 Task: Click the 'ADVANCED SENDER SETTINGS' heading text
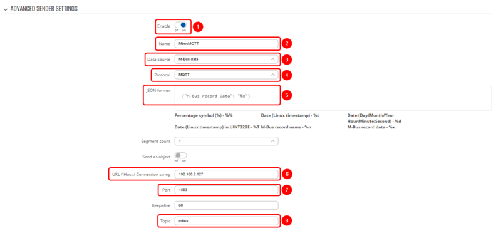(44, 9)
